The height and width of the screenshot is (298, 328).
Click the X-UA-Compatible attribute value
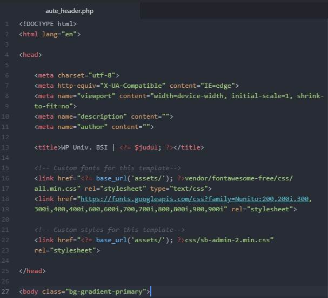(132, 86)
